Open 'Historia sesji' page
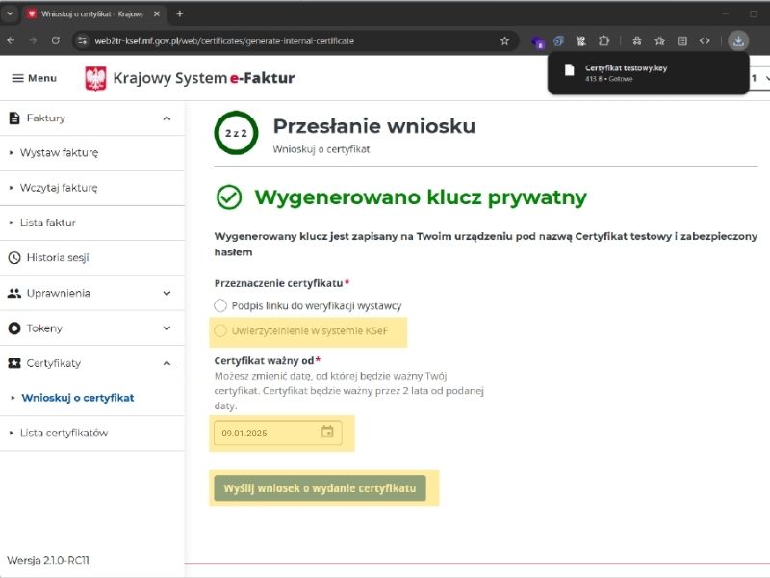Image resolution: width=770 pixels, height=578 pixels. pos(58,258)
